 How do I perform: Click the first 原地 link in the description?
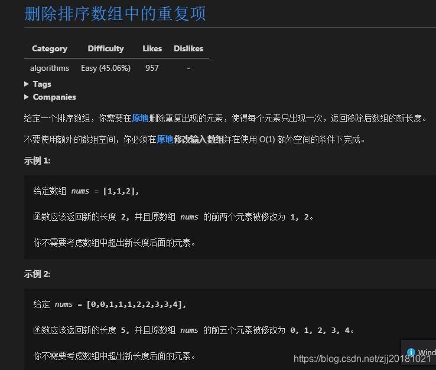pyautogui.click(x=140, y=119)
